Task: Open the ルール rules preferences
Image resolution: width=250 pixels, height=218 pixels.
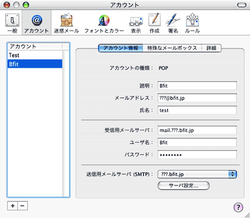Action: (x=192, y=23)
